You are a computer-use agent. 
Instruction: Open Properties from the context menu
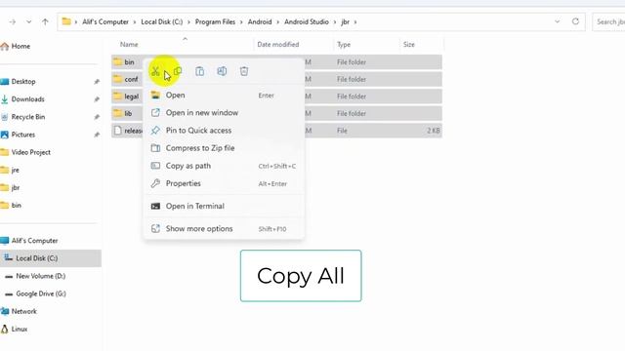(224, 183)
